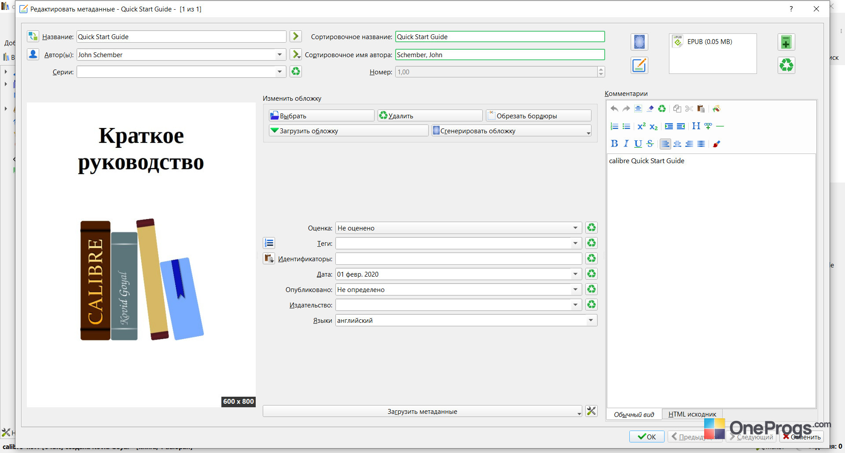Clear the Дата field with its recycle icon
This screenshot has width=845, height=453.
coord(591,274)
